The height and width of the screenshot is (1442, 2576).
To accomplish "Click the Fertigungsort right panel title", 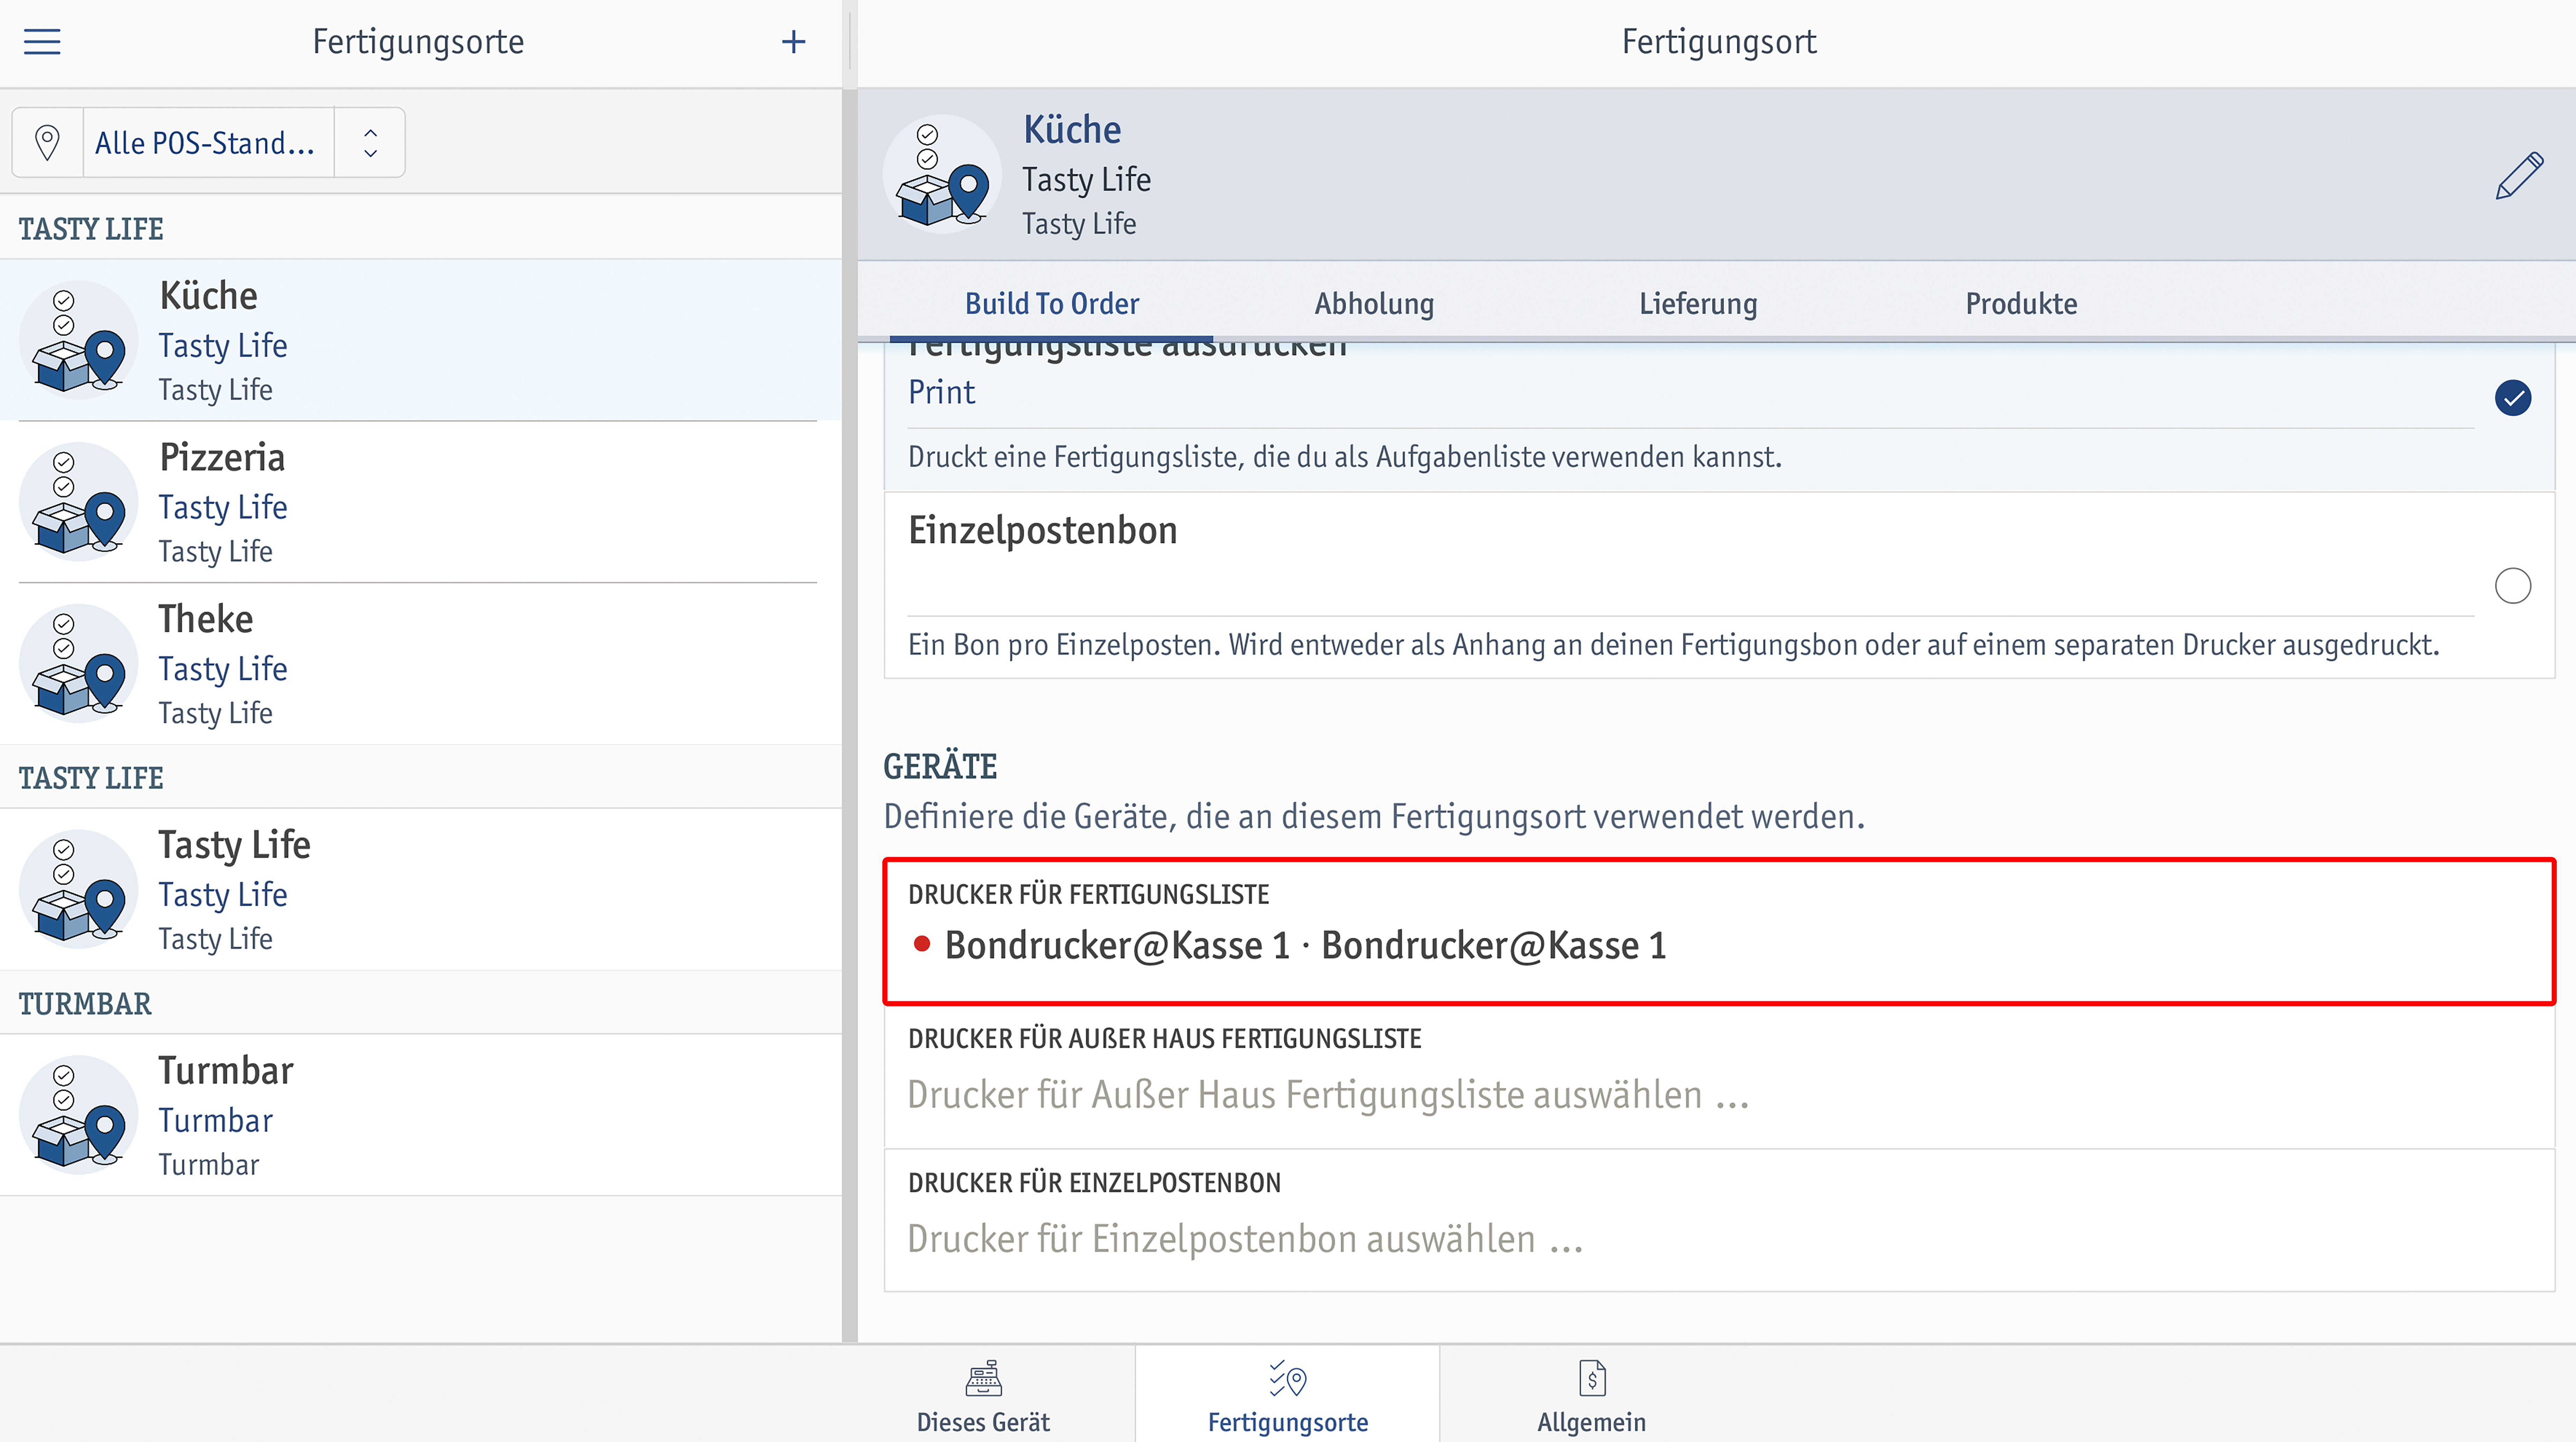I will click(1718, 42).
